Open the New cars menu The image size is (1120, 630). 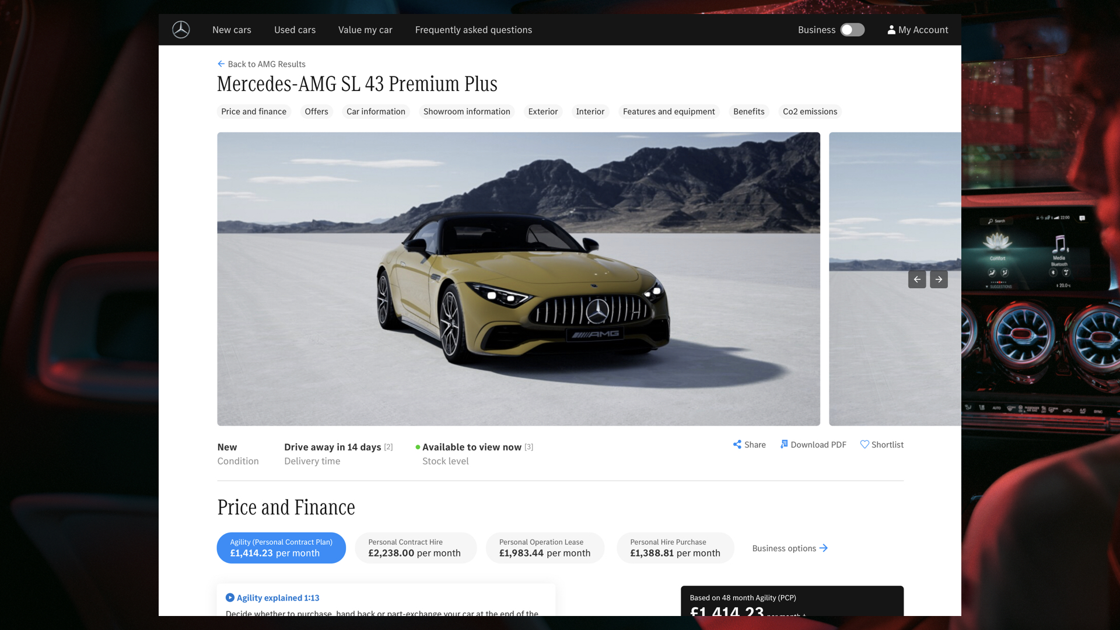pos(231,29)
